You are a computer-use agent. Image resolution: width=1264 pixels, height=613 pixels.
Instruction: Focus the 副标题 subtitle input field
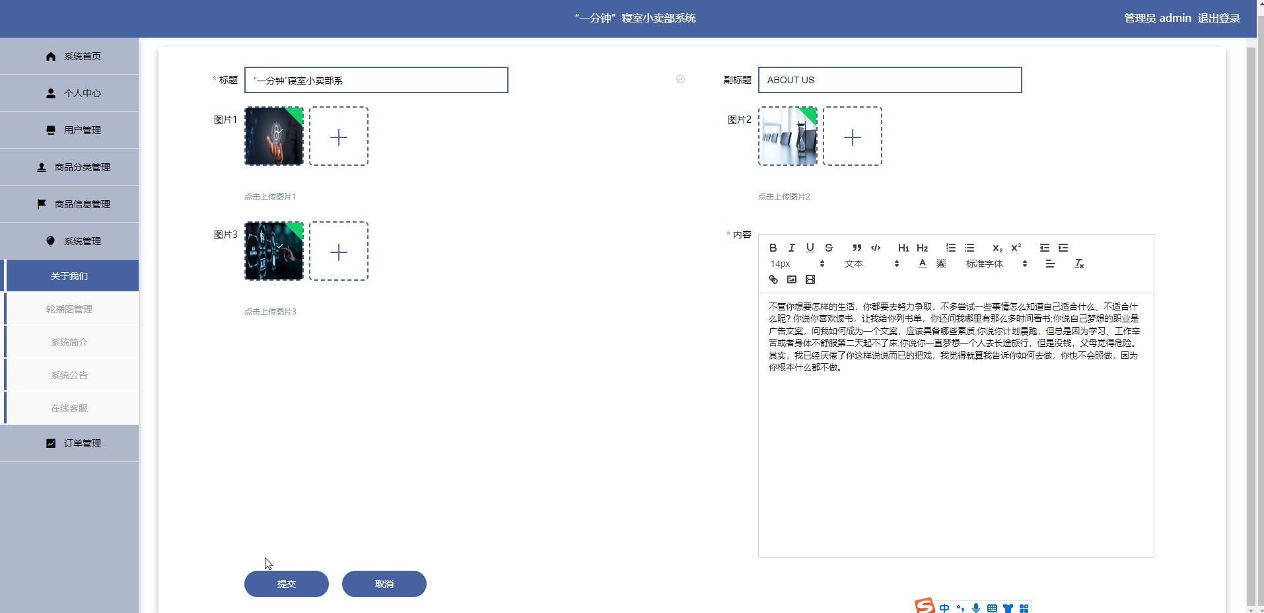click(890, 80)
